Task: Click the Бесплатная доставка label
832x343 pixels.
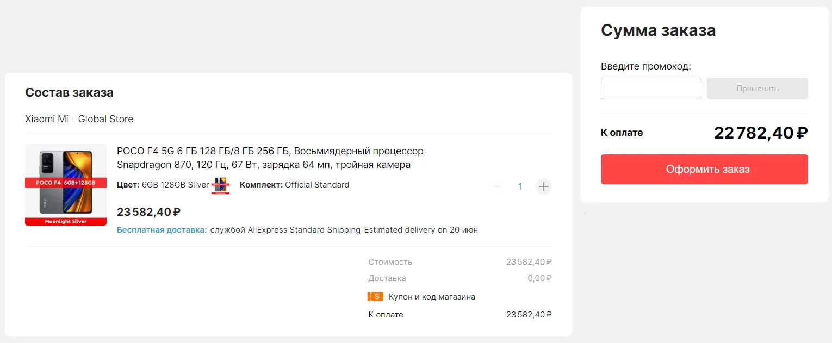Action: coord(162,230)
